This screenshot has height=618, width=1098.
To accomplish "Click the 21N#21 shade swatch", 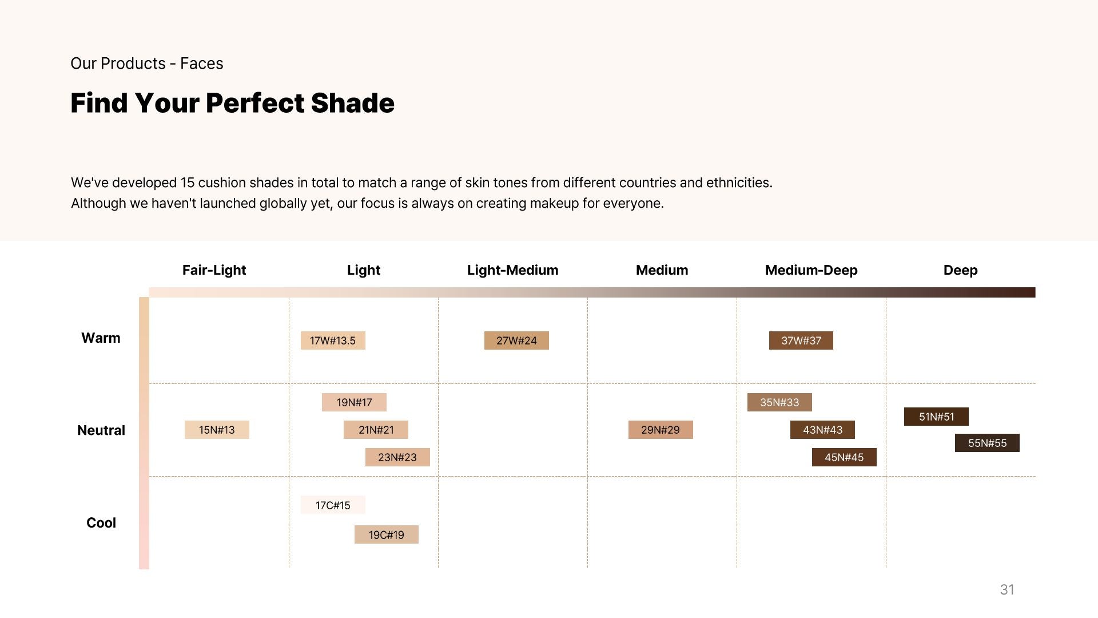I will click(x=376, y=430).
